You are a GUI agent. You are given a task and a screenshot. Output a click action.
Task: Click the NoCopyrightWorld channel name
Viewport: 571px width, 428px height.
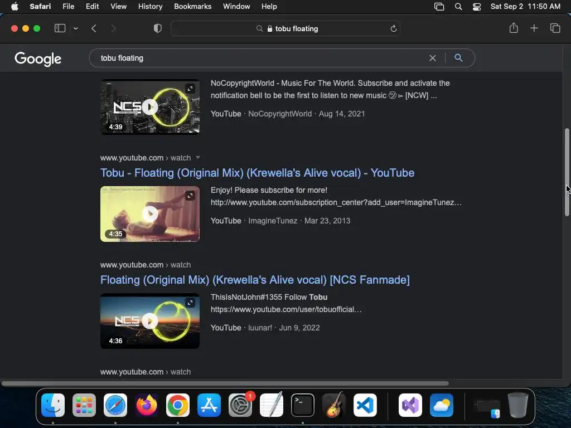click(280, 114)
